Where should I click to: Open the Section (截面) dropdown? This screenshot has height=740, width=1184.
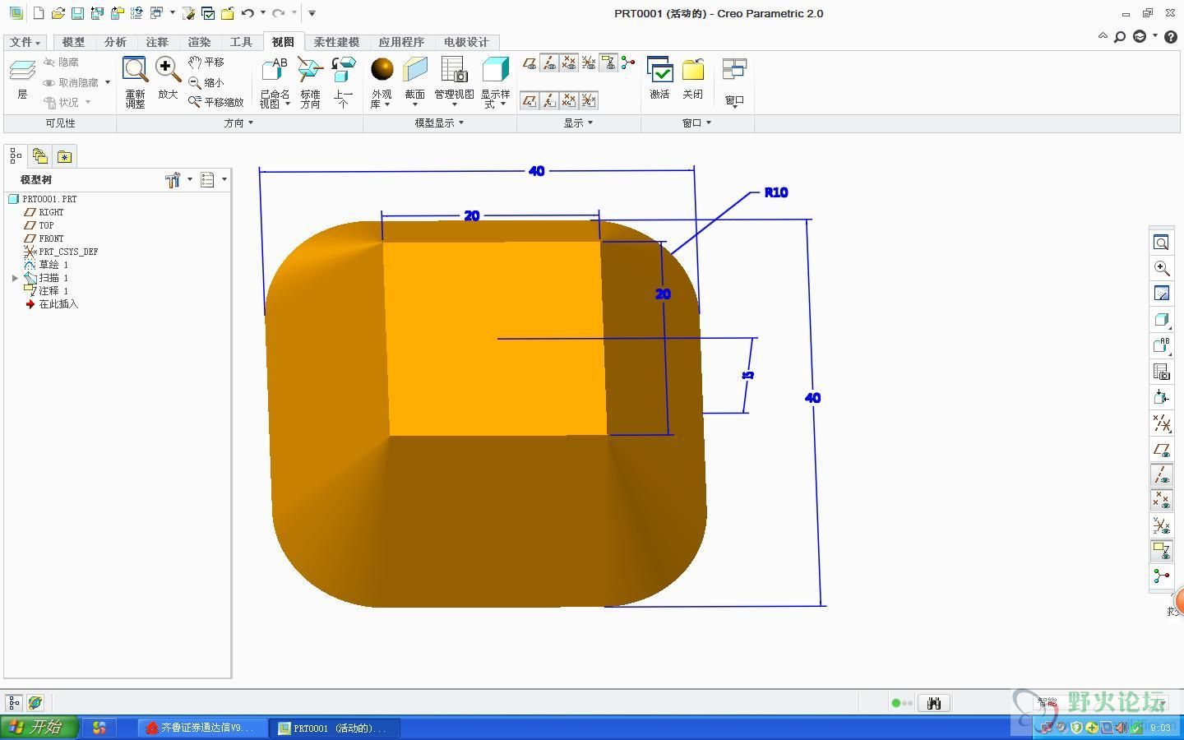pyautogui.click(x=415, y=82)
